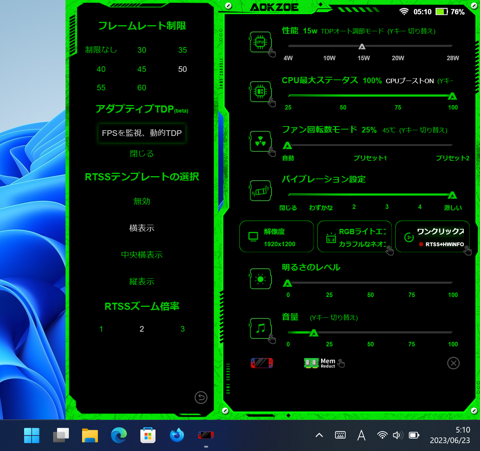Click the game console icon beside Mem Reduct
The width and height of the screenshot is (480, 451).
(262, 363)
